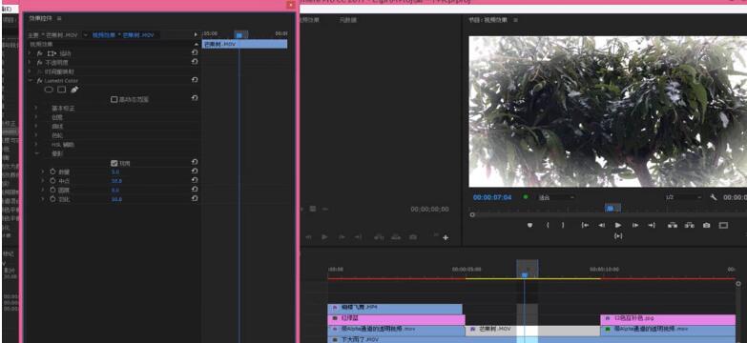Screen dimensions: 747x343
Task: Go to In point in Program monitor
Action: (x=586, y=226)
